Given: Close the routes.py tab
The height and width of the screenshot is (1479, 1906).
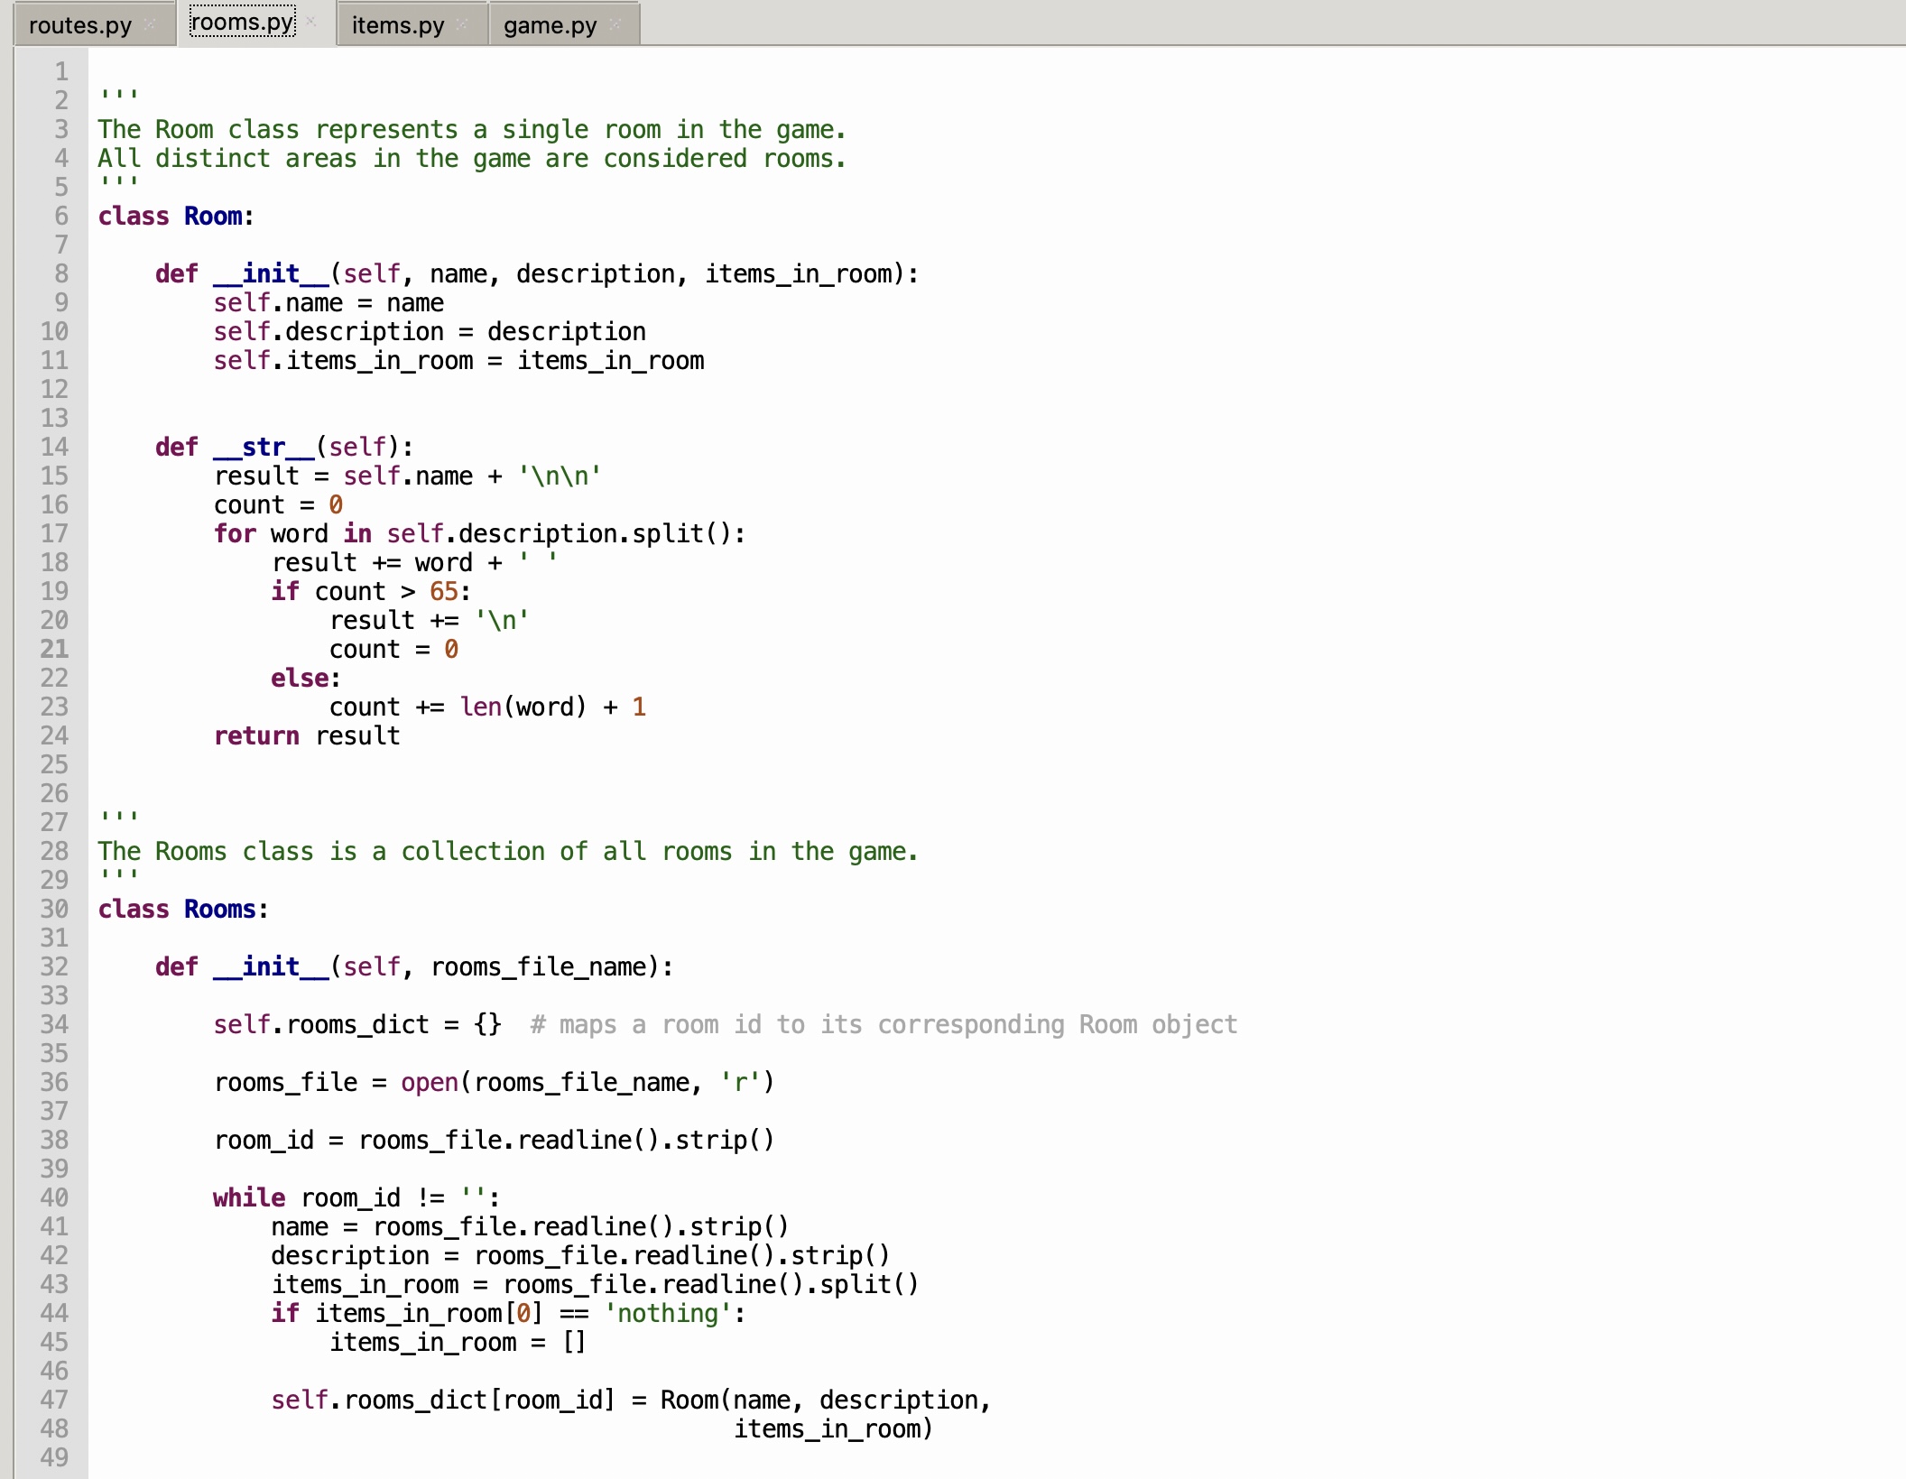Looking at the screenshot, I should coord(151,24).
